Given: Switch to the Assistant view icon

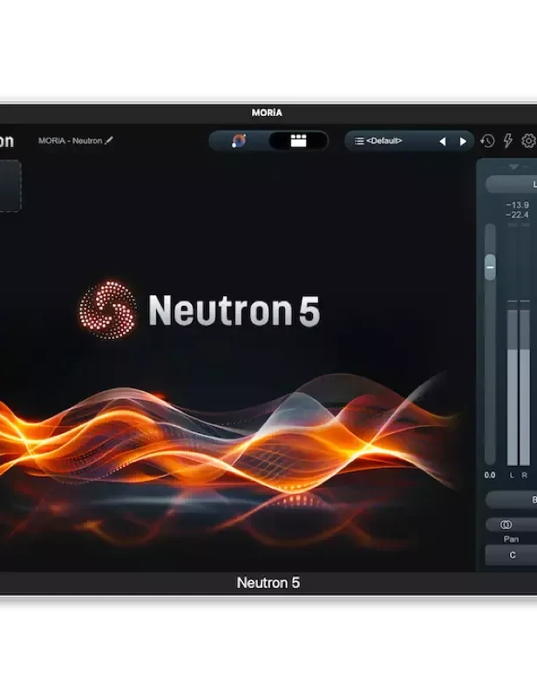Looking at the screenshot, I should coord(239,141).
